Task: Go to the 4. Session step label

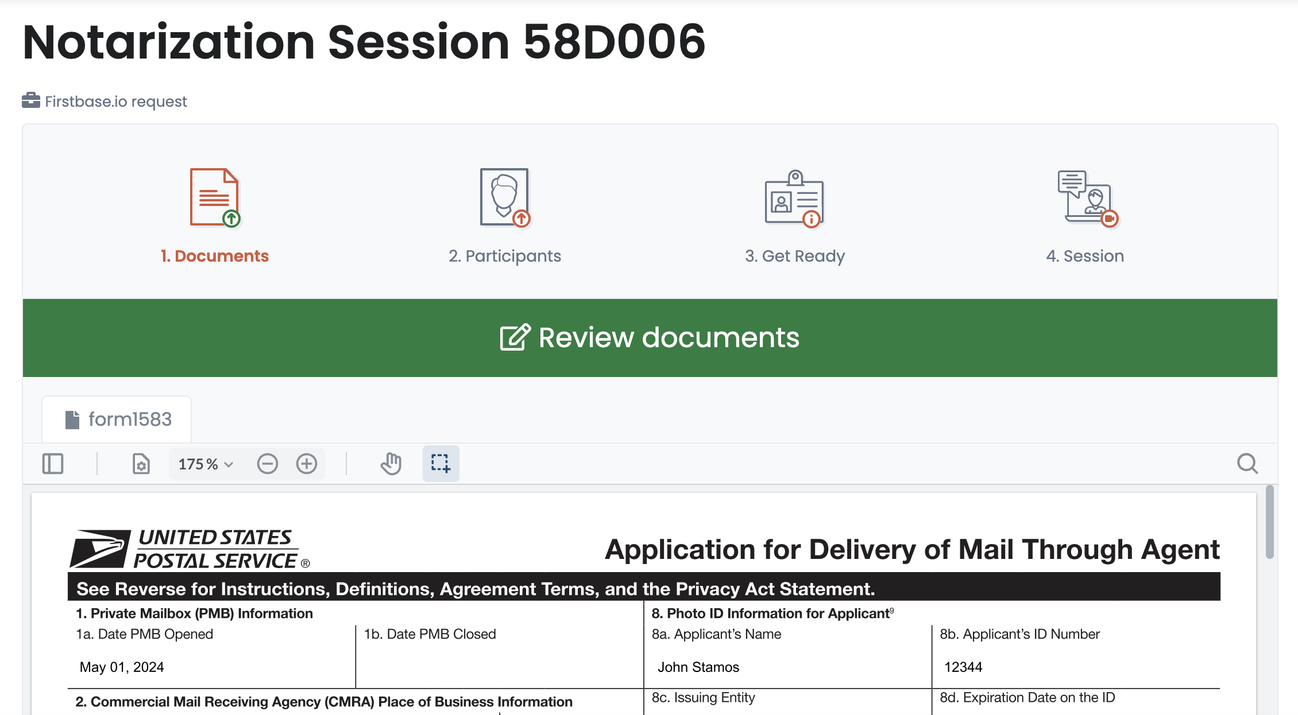Action: point(1085,256)
